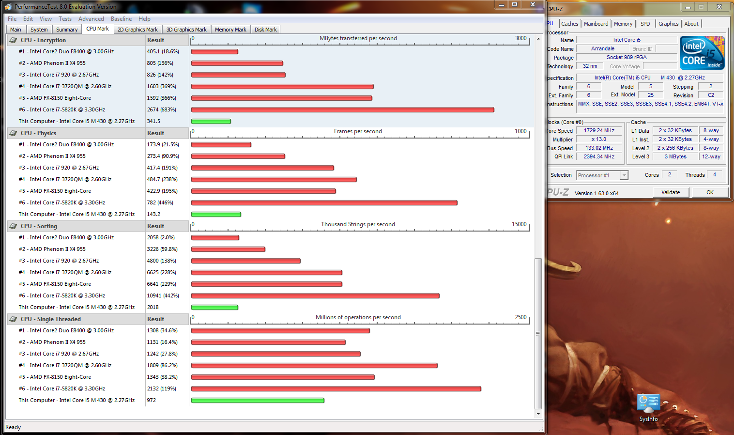Click the PerformanceTest title bar app icon
The width and height of the screenshot is (734, 435).
[8, 7]
